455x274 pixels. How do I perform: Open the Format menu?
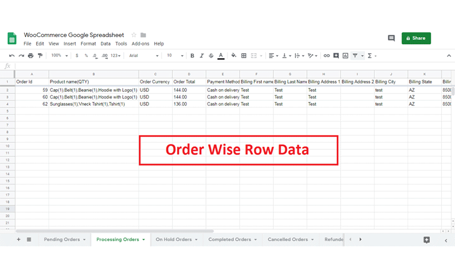coord(88,44)
